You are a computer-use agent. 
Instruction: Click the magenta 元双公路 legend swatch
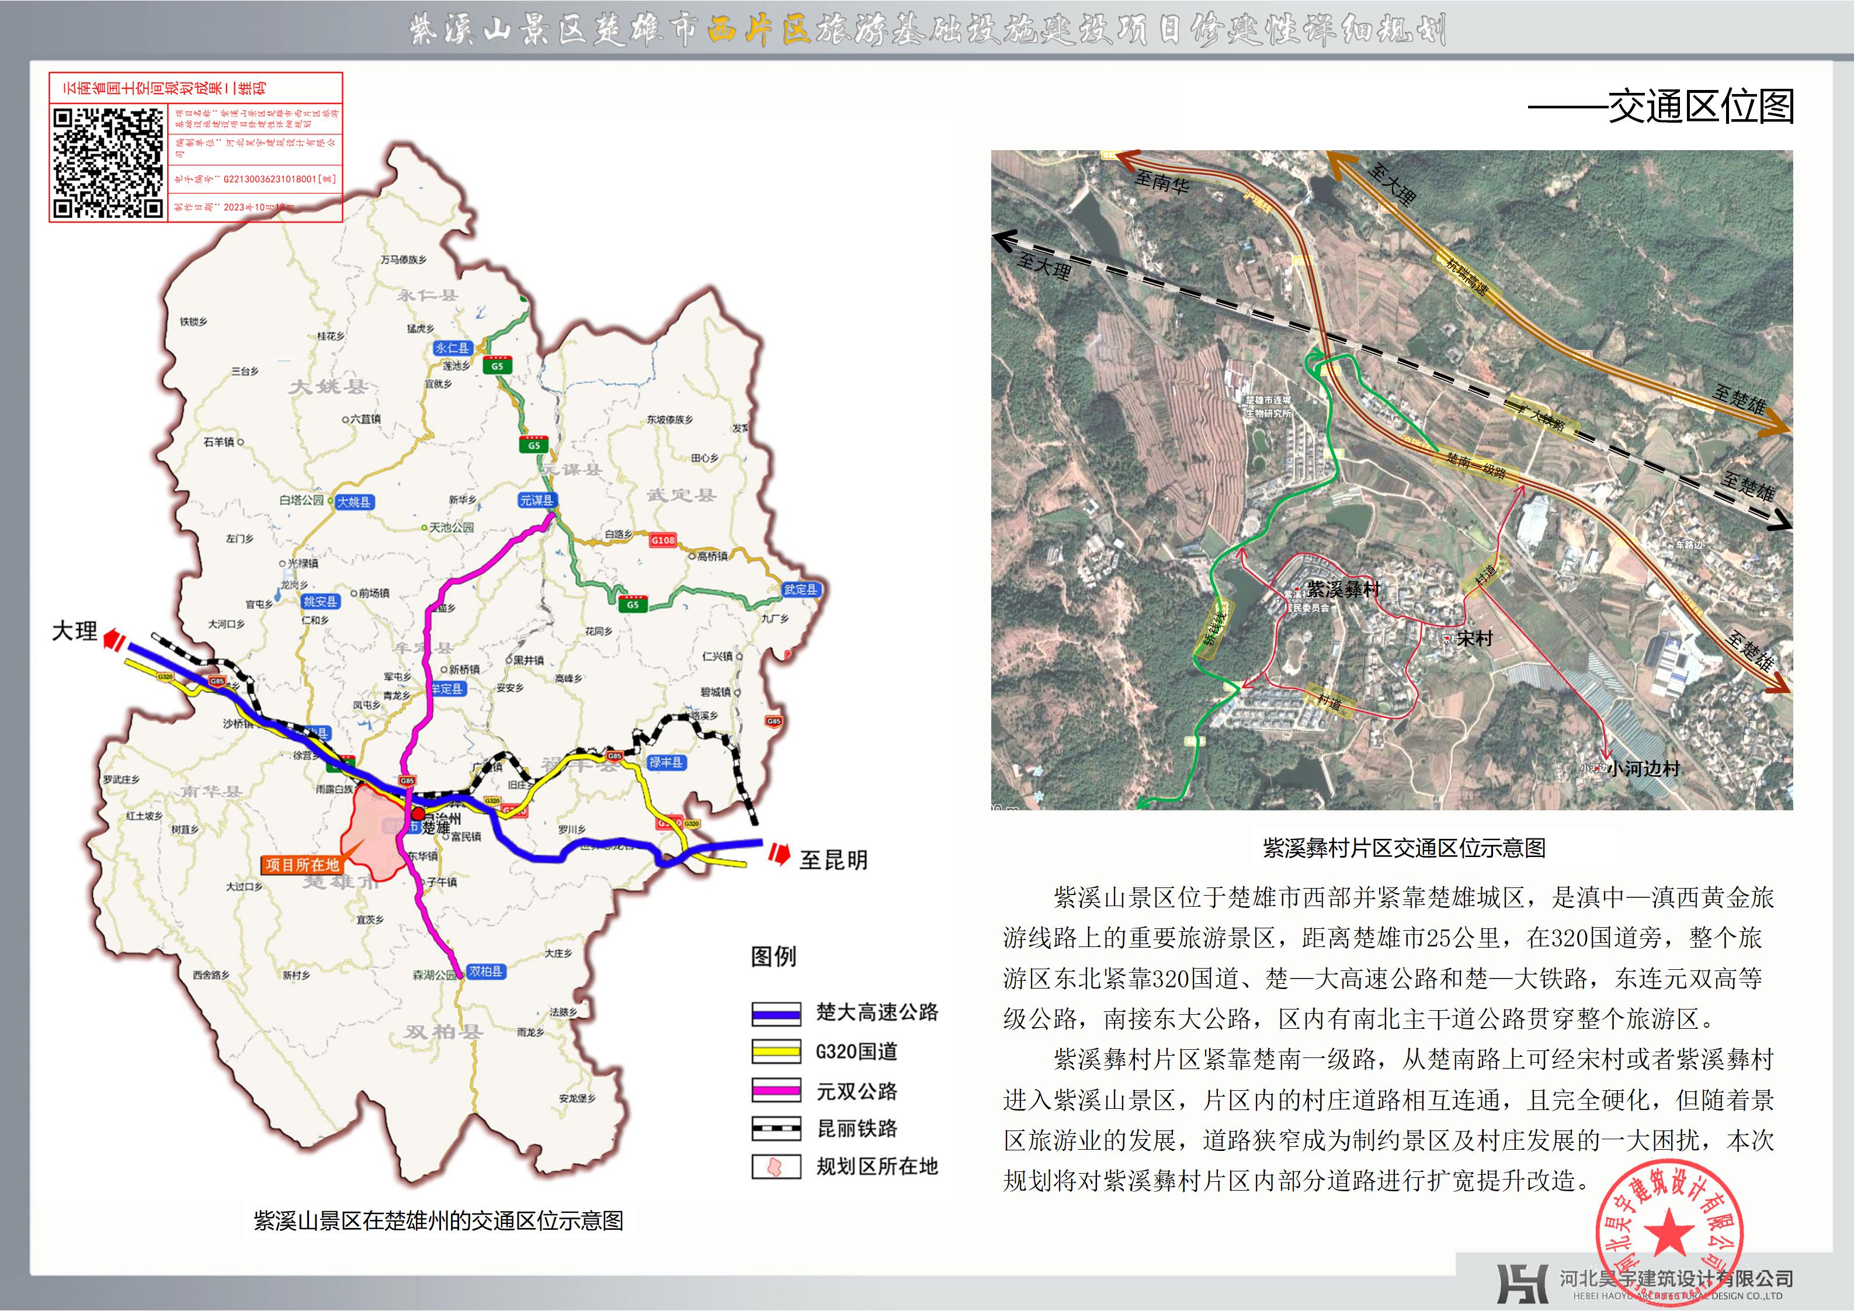(x=776, y=1091)
